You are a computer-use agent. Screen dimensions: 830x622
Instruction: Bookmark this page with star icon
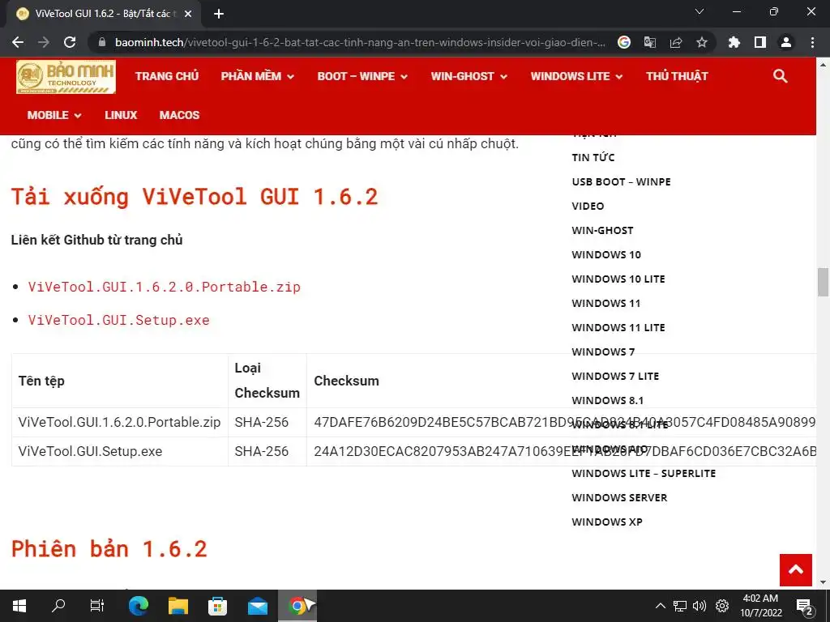coord(702,42)
